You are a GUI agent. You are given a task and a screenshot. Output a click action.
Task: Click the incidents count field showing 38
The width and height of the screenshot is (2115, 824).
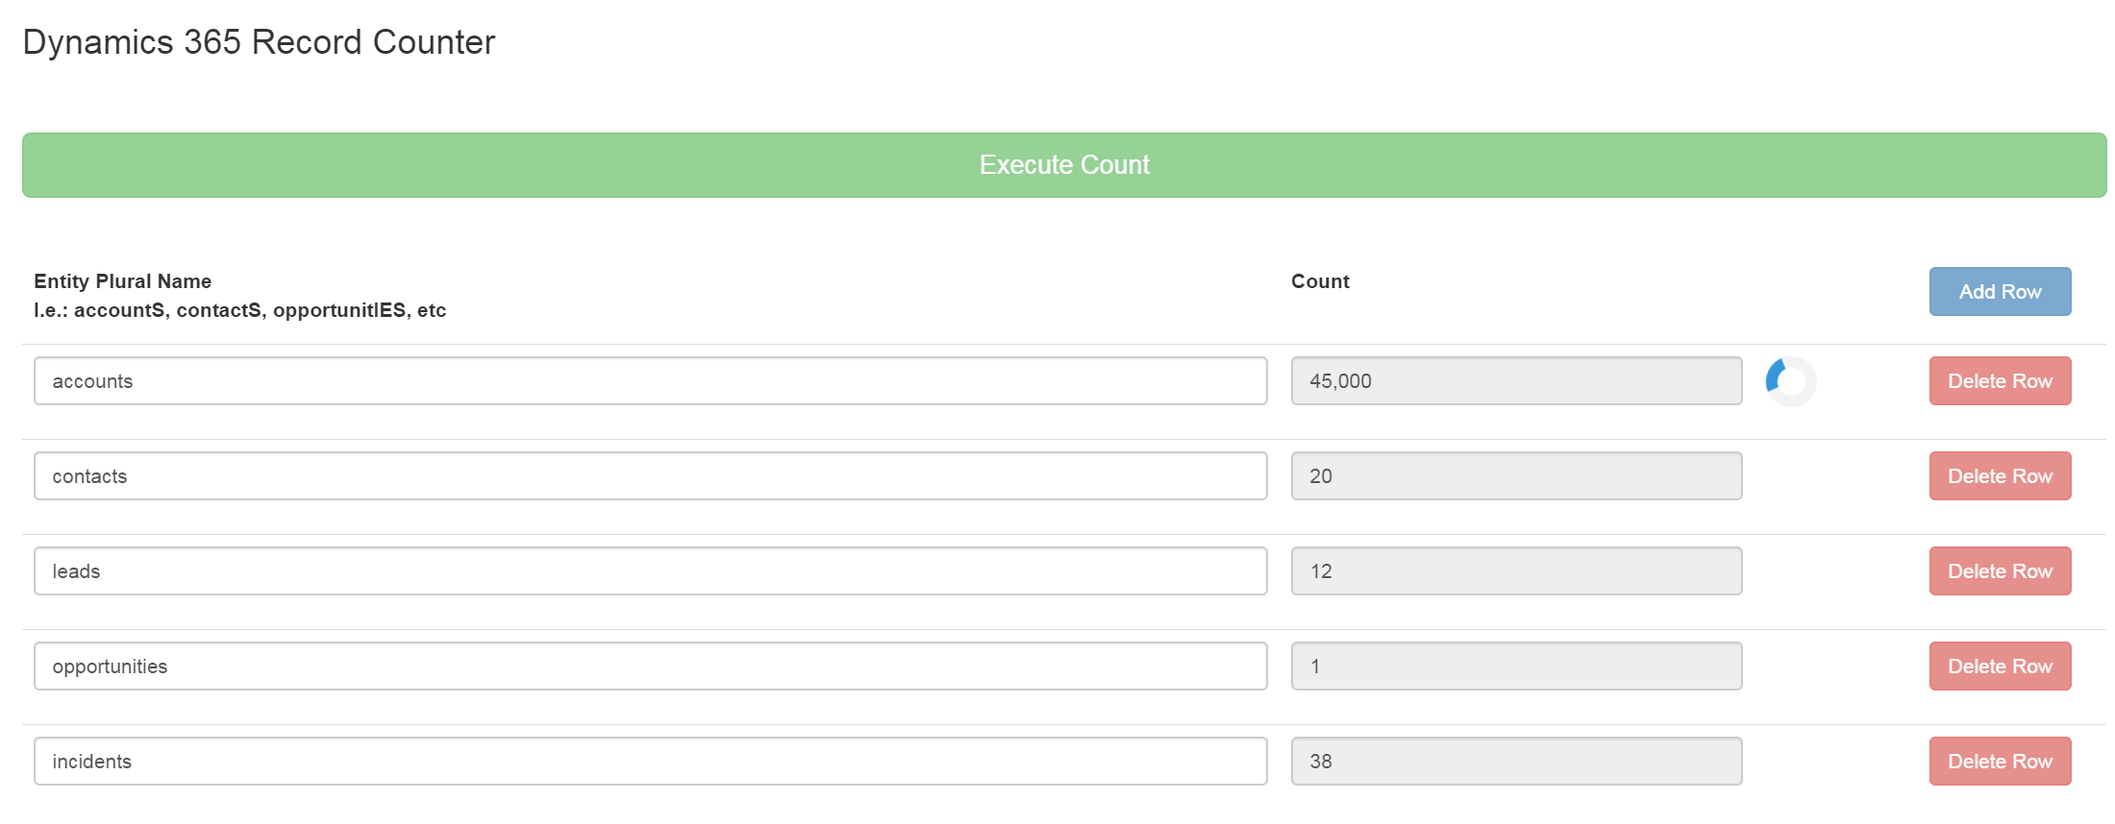tap(1516, 762)
